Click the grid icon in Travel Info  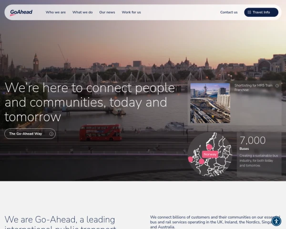pyautogui.click(x=249, y=12)
